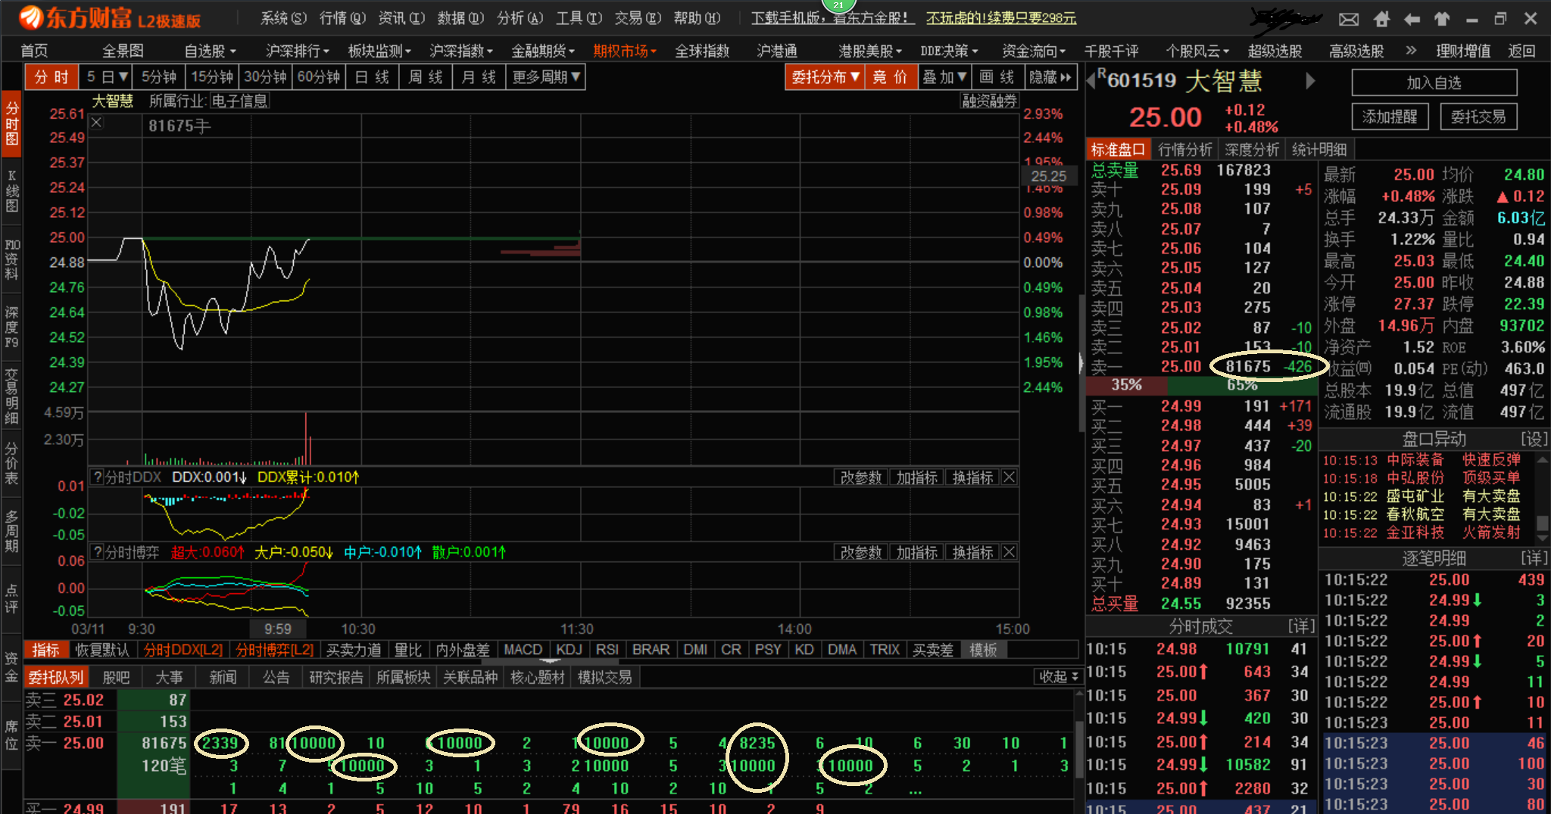The width and height of the screenshot is (1551, 814).
Task: Open the 自选股 dropdown menu
Action: [211, 51]
